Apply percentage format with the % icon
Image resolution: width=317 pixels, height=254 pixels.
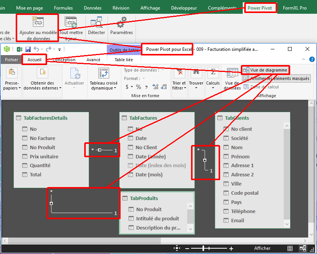139,87
